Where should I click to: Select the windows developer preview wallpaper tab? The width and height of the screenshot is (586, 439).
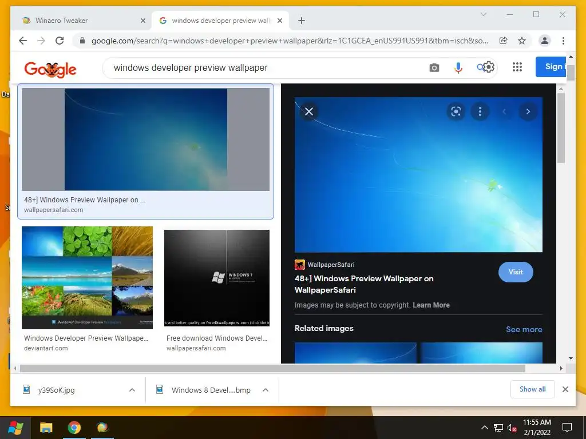[220, 21]
